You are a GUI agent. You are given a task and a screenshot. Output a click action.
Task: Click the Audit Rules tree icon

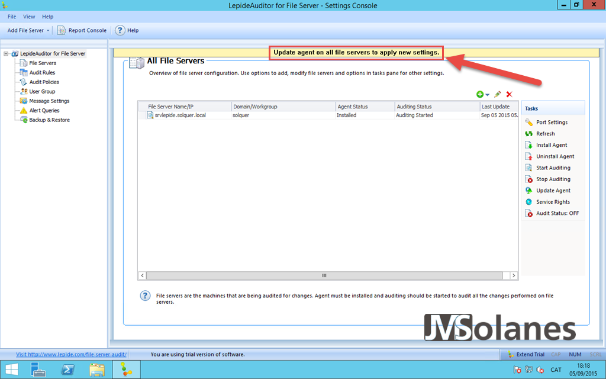(24, 72)
